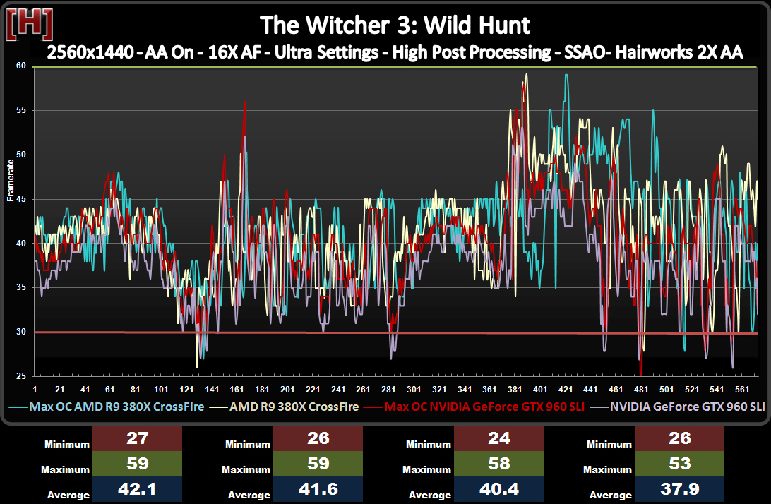The image size is (771, 504).
Task: Select legend entry "Max OC AMD R9 380X CrossFire"
Action: tap(116, 407)
